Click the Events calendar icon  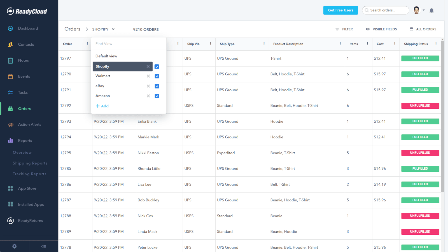pos(10,76)
